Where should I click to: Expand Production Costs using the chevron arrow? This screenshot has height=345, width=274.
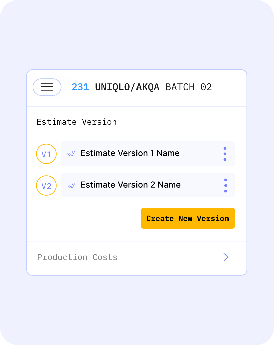click(226, 257)
